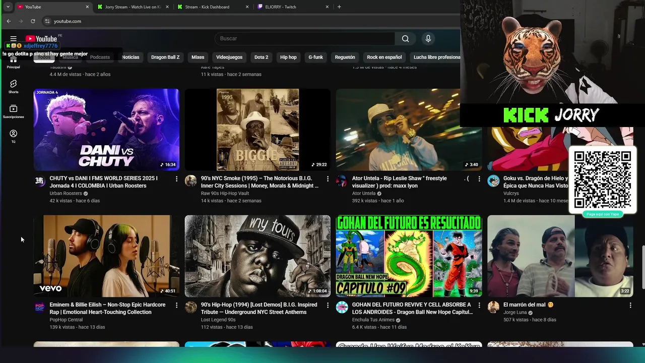Click the Lost Legend 90s channel avatar
The height and width of the screenshot is (363, 645).
(x=190, y=308)
